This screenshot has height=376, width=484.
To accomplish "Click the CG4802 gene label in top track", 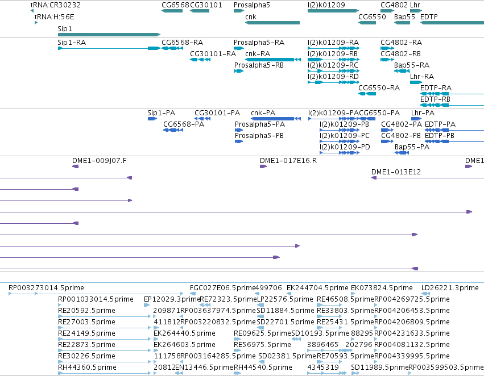I will tap(394, 5).
